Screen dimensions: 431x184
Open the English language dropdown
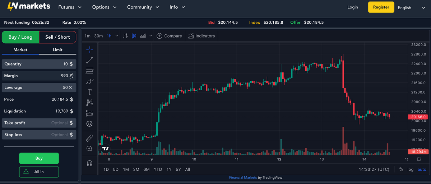[x=411, y=8]
